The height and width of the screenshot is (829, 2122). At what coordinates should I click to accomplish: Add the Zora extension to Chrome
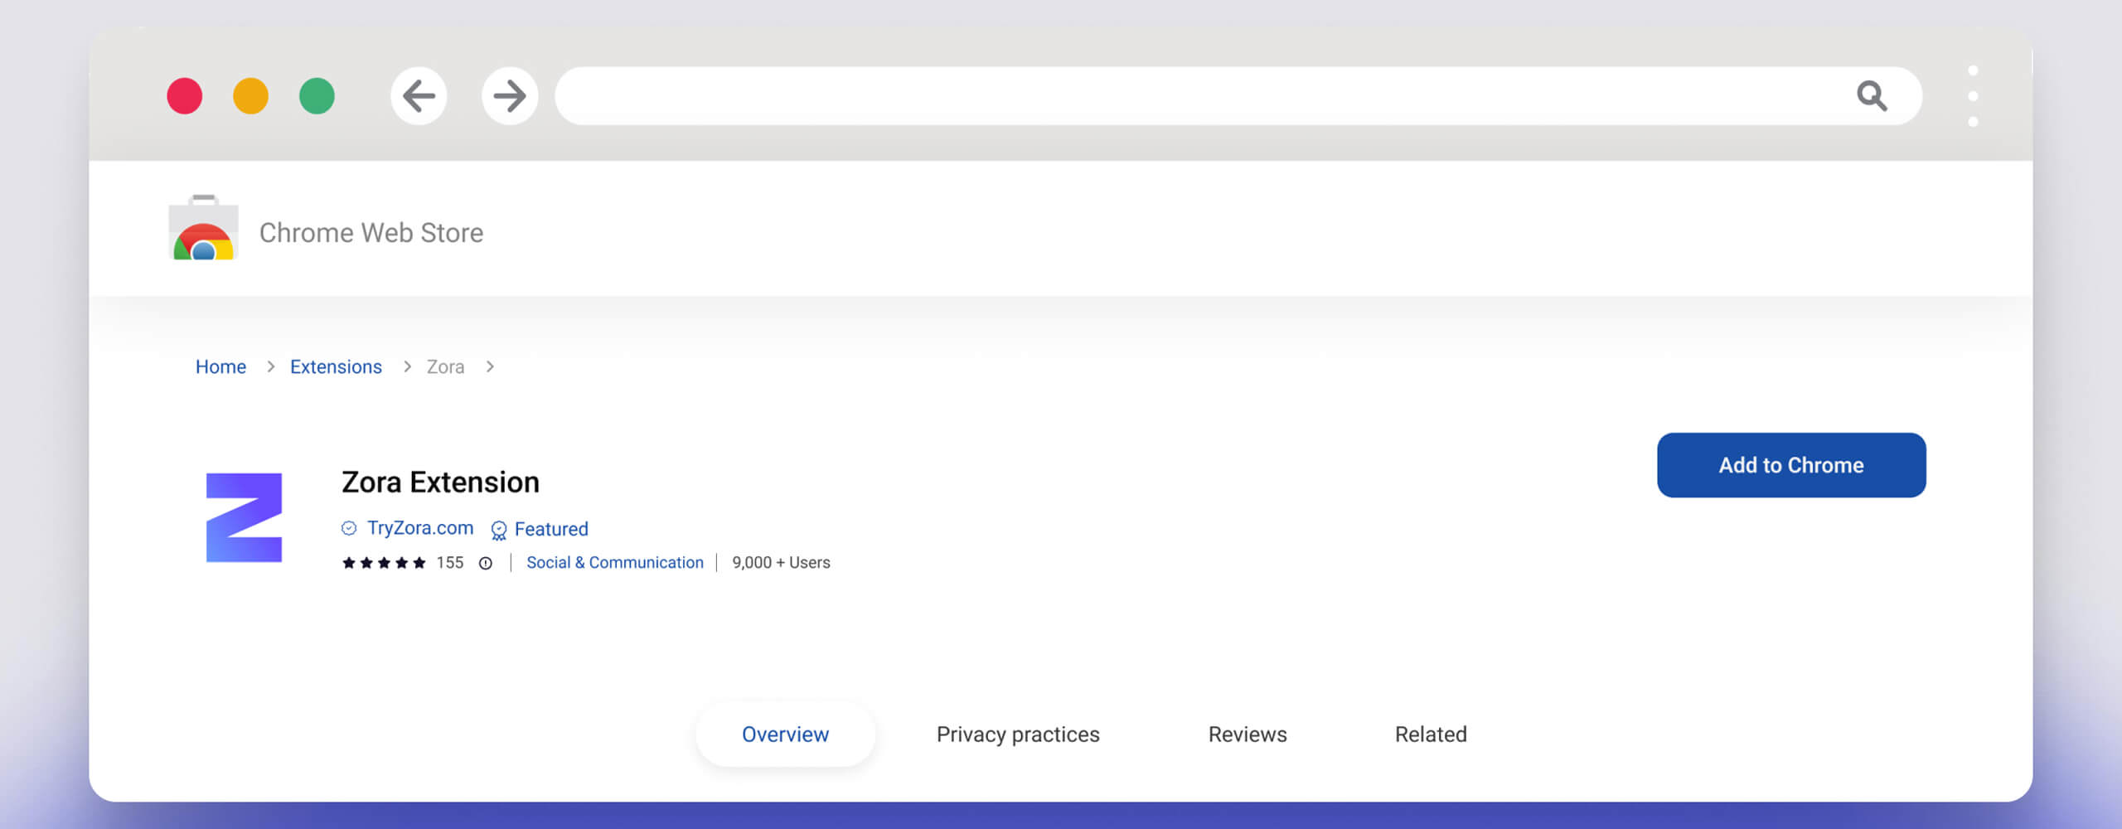1791,465
